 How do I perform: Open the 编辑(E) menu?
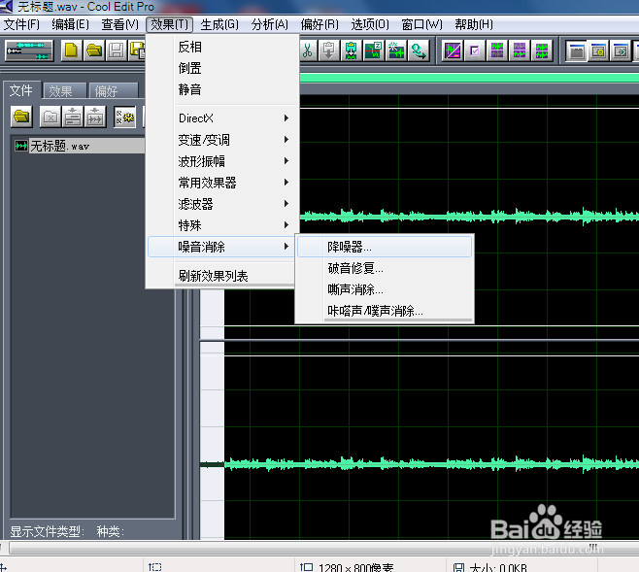[x=71, y=24]
